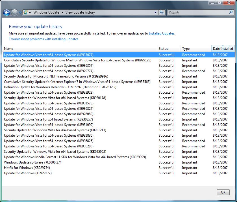
Task: Select View update history breadcrumb
Action: click(80, 12)
